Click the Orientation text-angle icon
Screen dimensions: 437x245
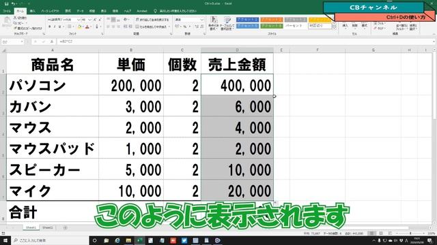(x=126, y=20)
